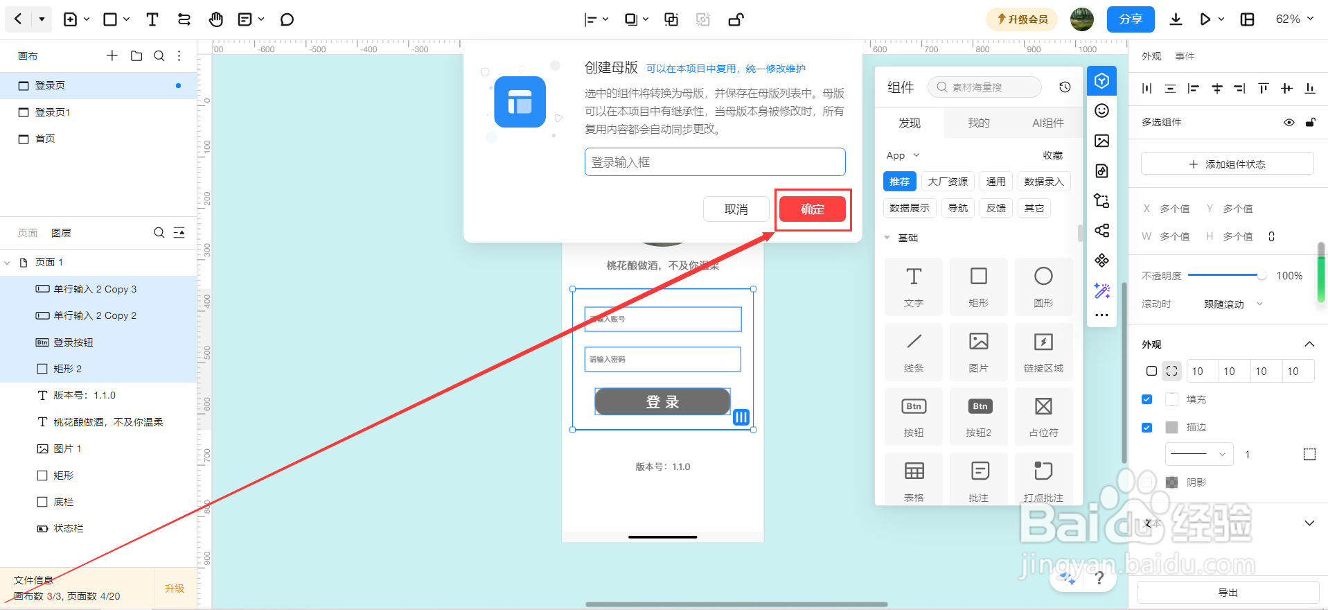Open the AI magic wand tool
The height and width of the screenshot is (610, 1328).
[x=1101, y=290]
